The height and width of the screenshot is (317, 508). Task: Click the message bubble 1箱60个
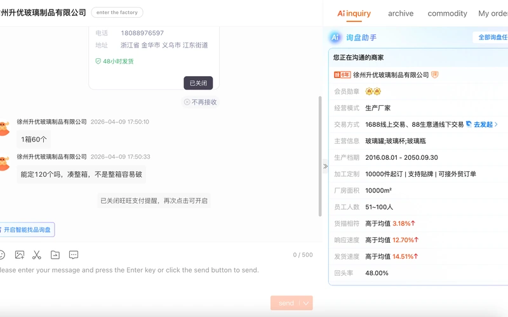[x=34, y=139]
